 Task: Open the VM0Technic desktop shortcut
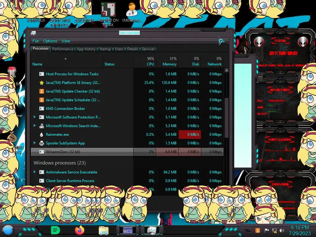pos(132,12)
